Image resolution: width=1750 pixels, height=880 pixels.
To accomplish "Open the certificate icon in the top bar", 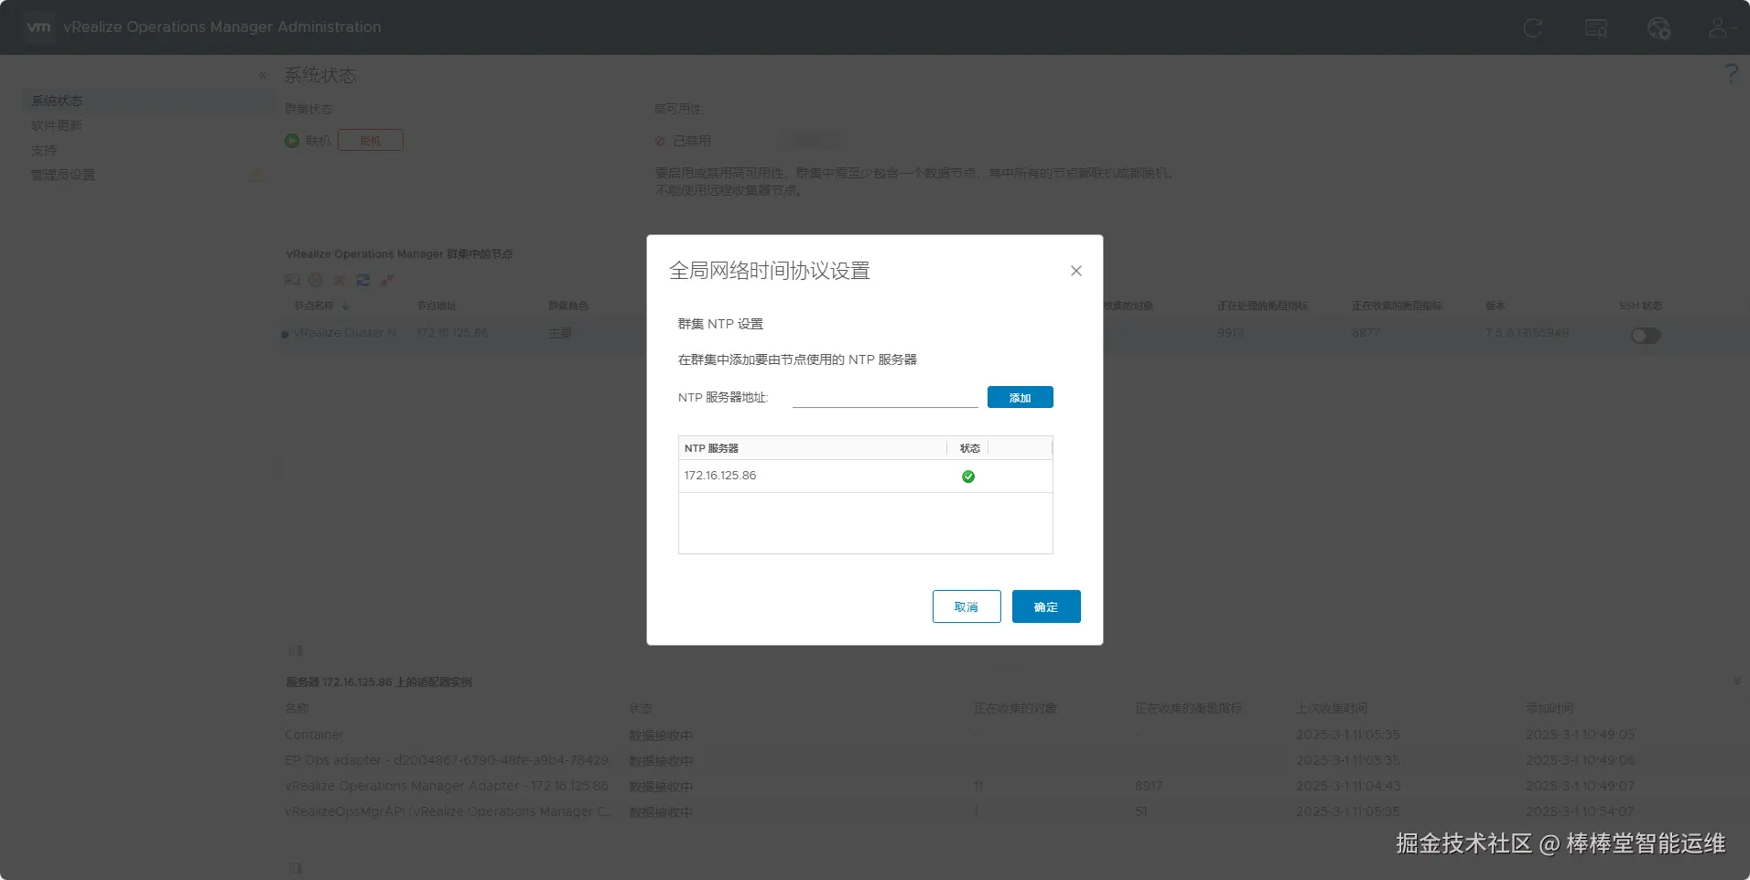I will click(x=1596, y=28).
